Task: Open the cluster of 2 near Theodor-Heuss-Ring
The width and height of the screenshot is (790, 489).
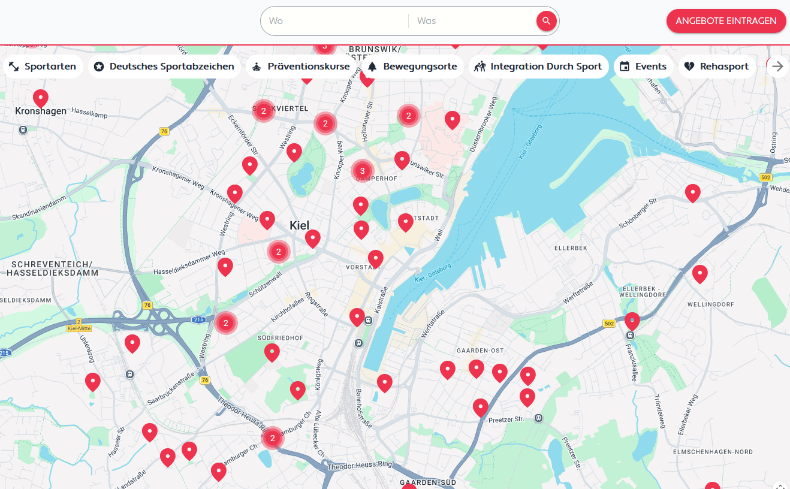Action: click(x=273, y=438)
